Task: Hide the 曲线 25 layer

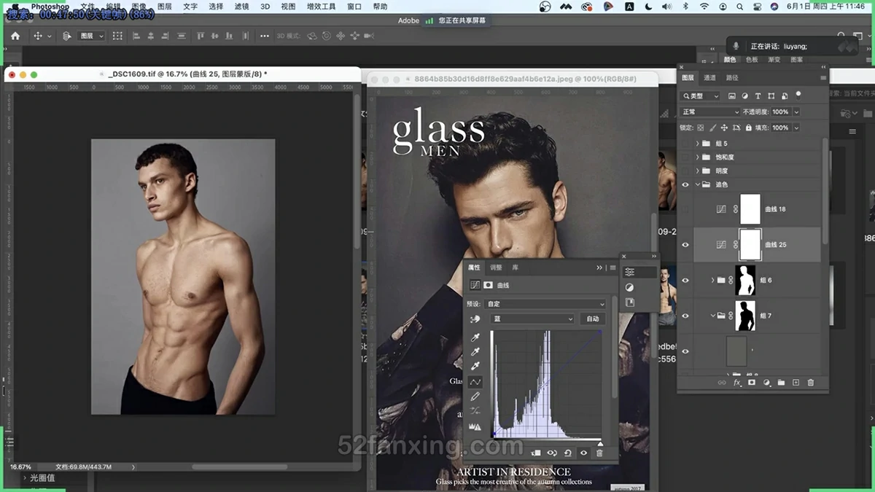Action: (685, 245)
